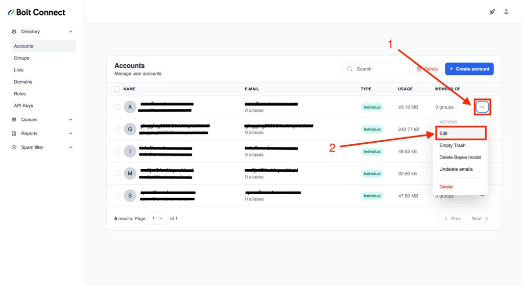Click the Spam filter shield icon
Image resolution: width=523 pixels, height=286 pixels.
pyautogui.click(x=14, y=147)
